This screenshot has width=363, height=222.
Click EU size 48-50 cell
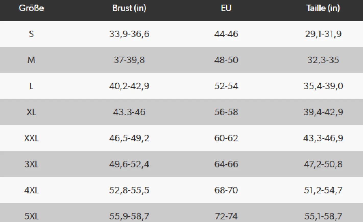click(226, 60)
